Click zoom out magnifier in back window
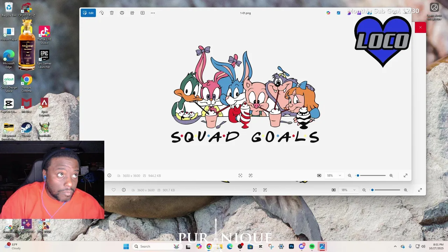This screenshot has width=448, height=252. (x=364, y=190)
